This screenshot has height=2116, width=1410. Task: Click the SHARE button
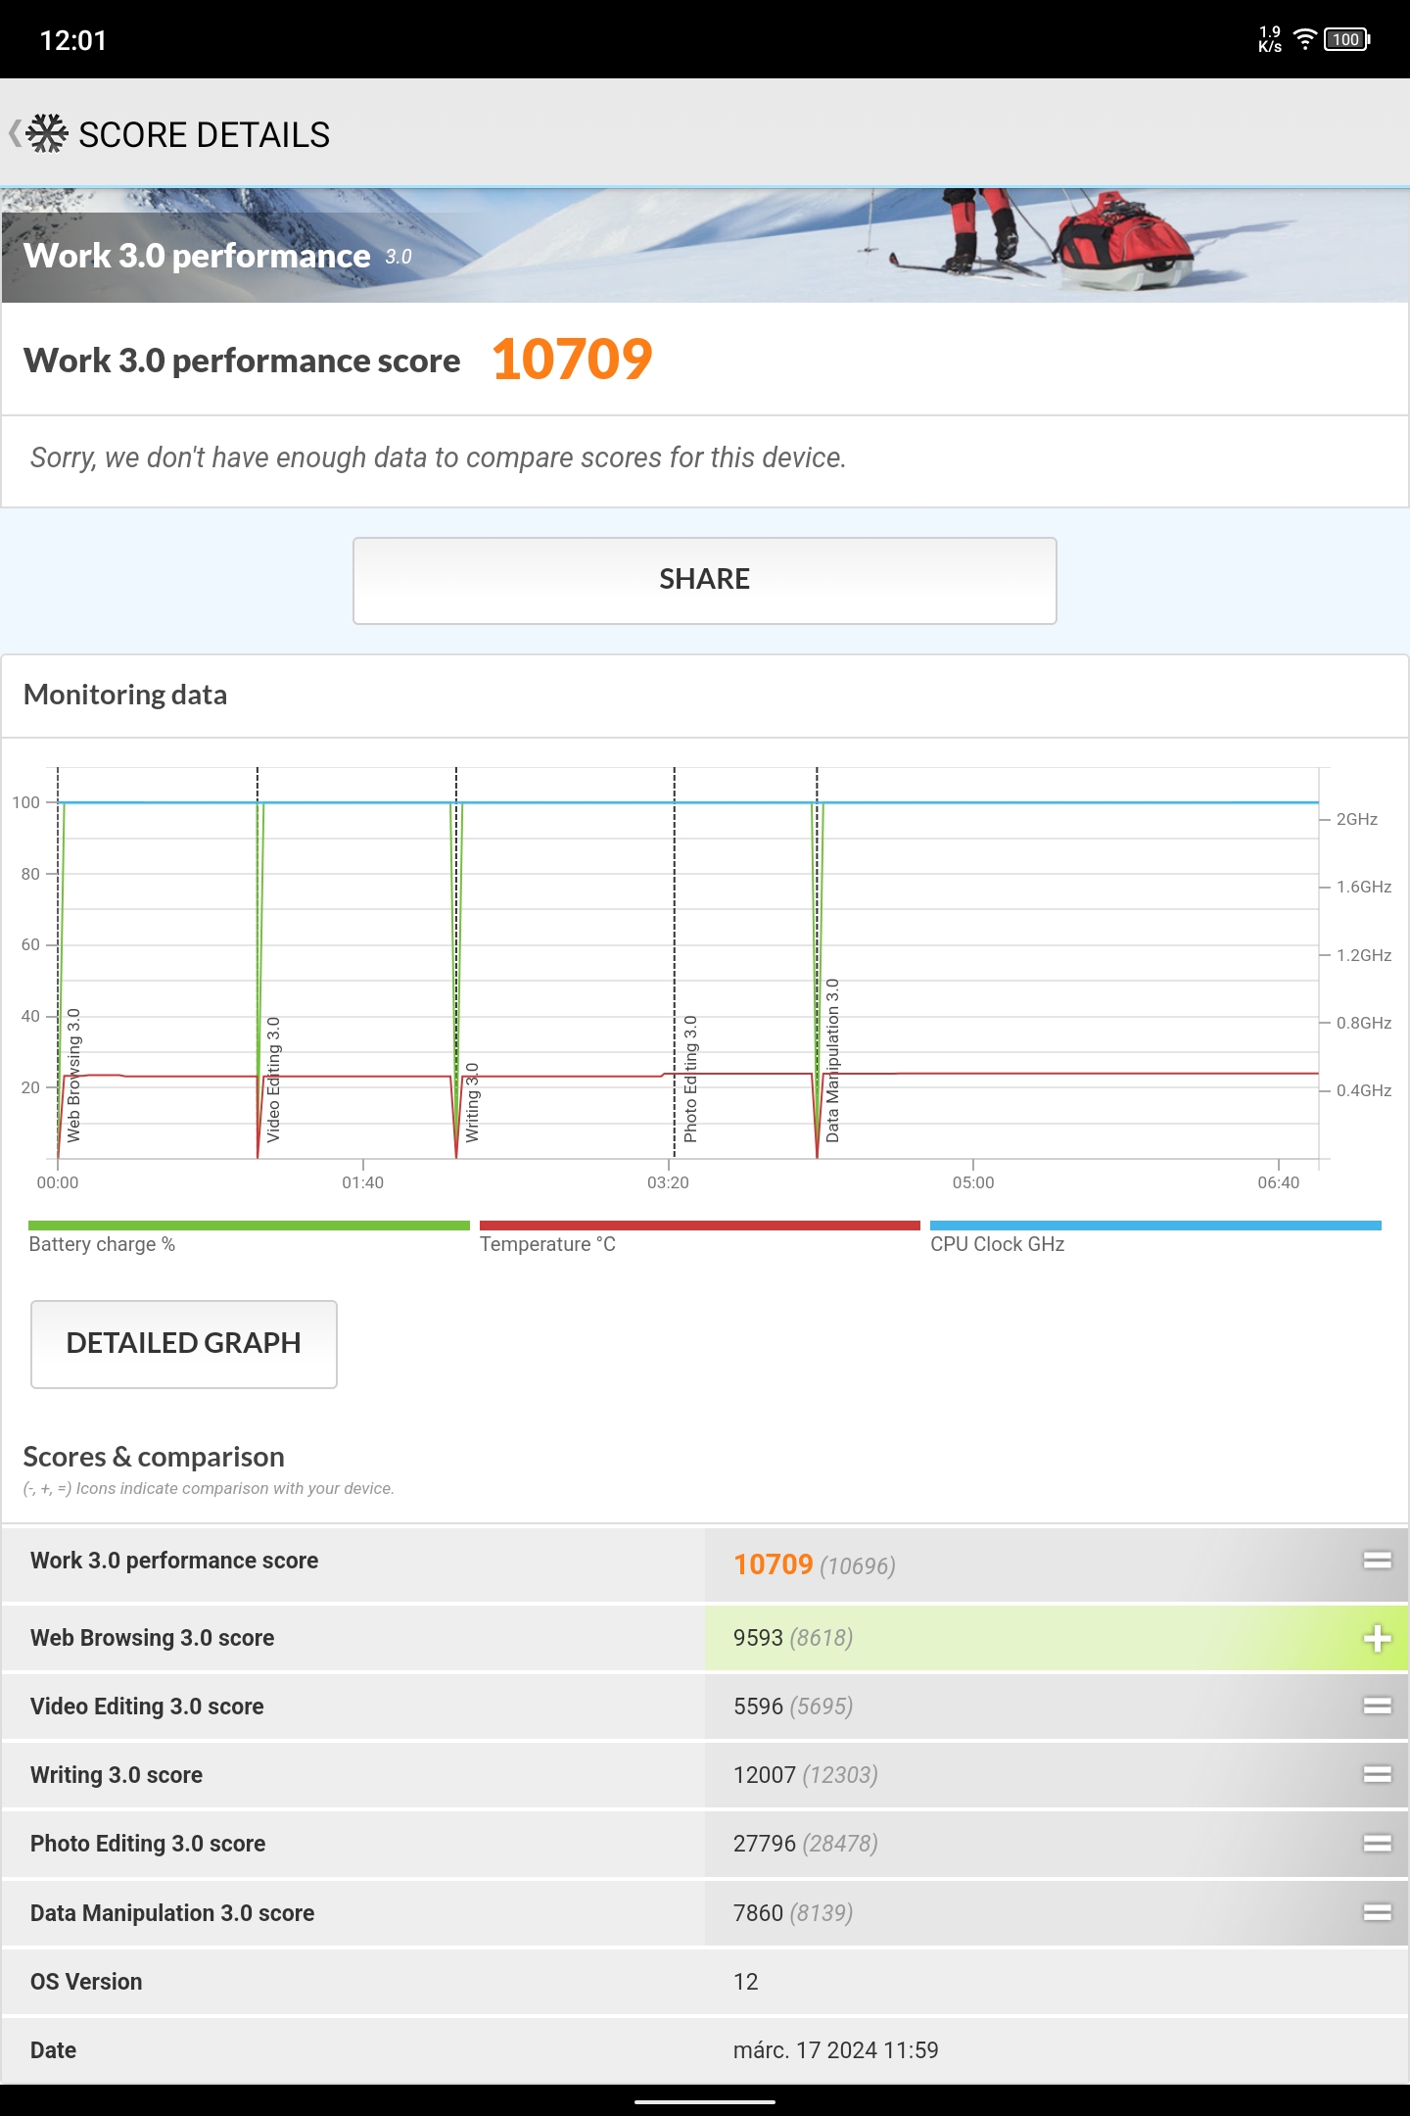[705, 580]
